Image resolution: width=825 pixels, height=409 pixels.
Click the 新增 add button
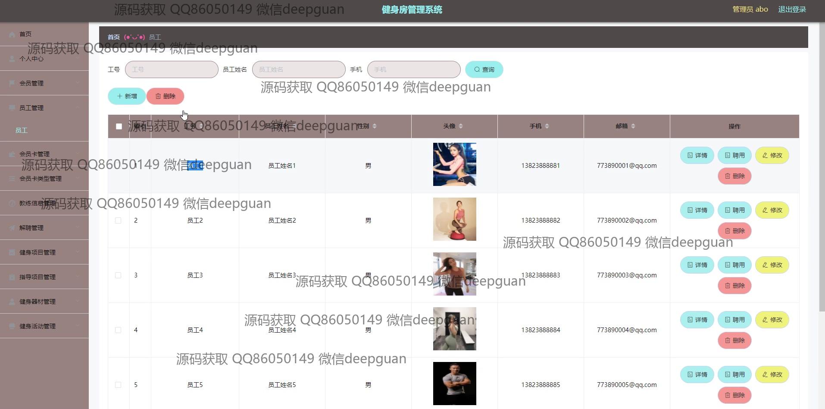pos(127,96)
